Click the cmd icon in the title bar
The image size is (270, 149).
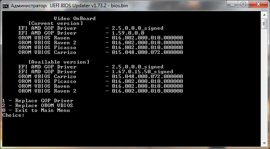(x=6, y=6)
